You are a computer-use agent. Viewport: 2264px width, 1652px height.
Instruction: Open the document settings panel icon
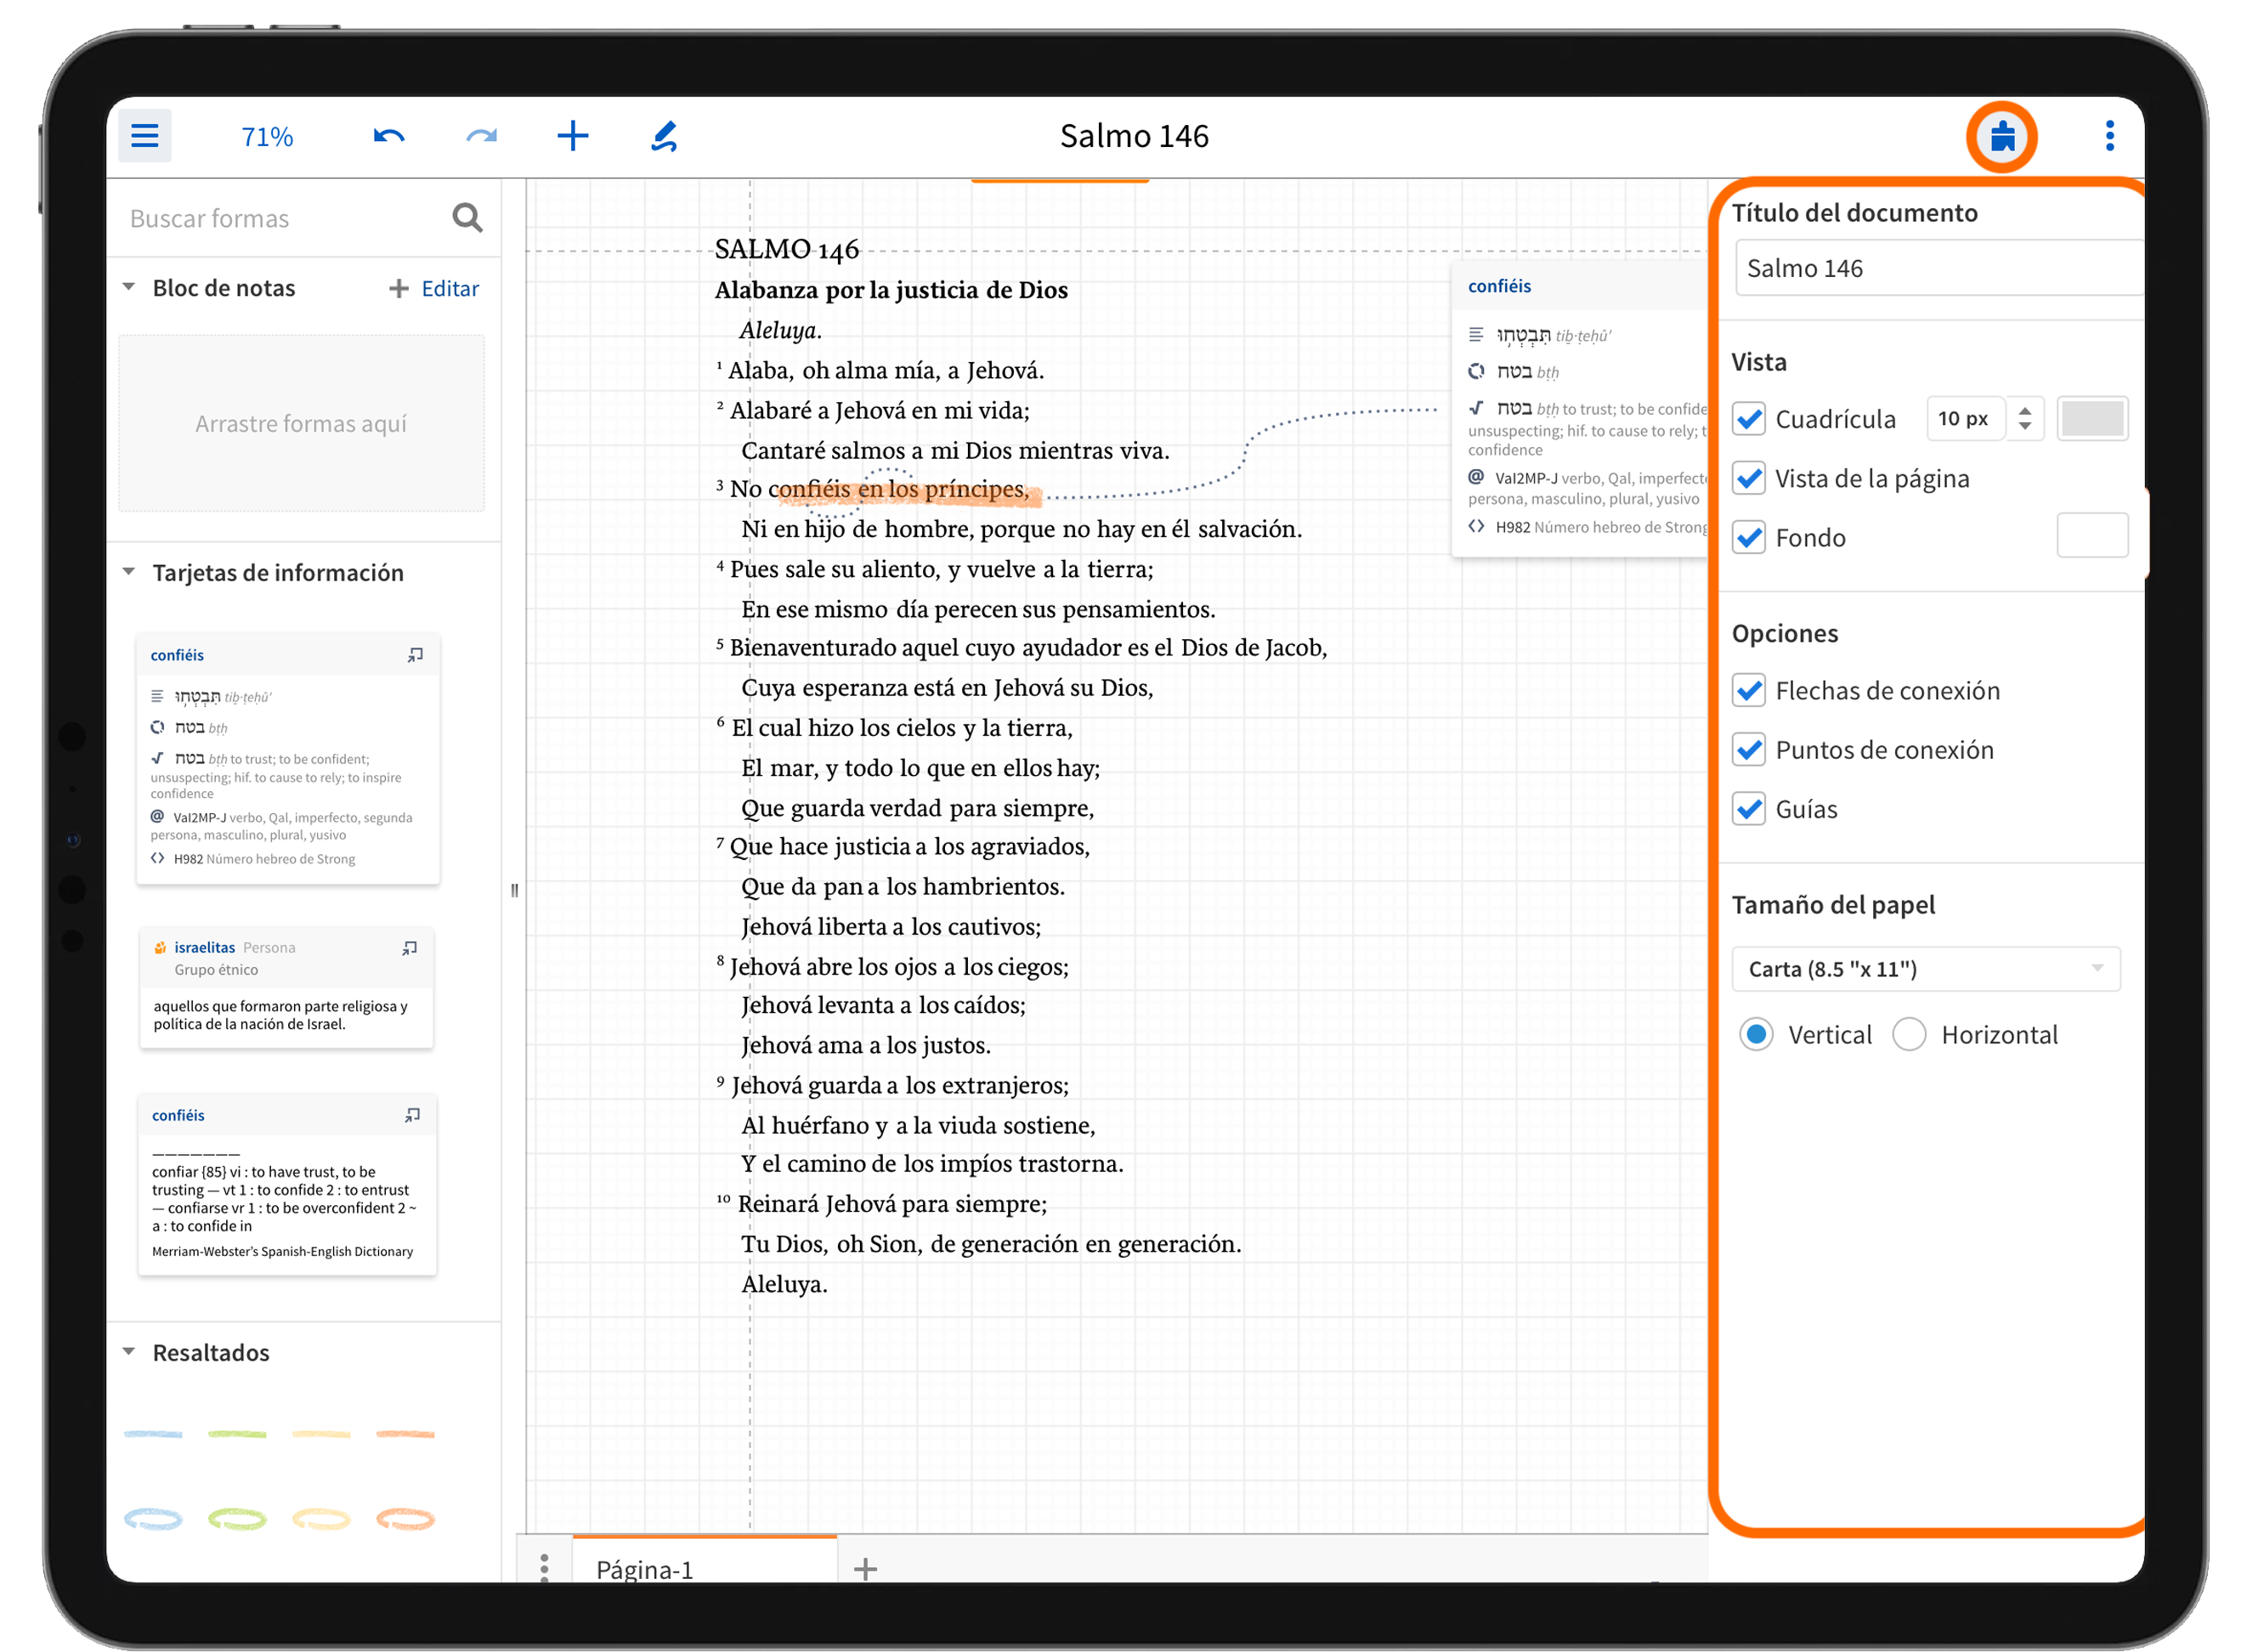point(2003,136)
